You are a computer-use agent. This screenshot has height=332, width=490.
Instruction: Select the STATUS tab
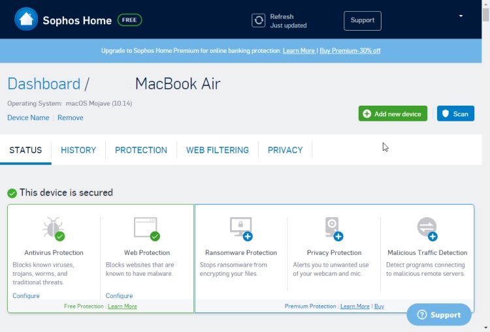[x=25, y=150]
